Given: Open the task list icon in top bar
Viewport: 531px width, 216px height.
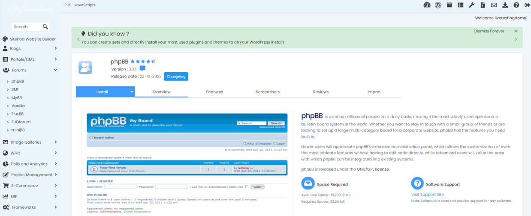Looking at the screenshot, I should (460, 5).
